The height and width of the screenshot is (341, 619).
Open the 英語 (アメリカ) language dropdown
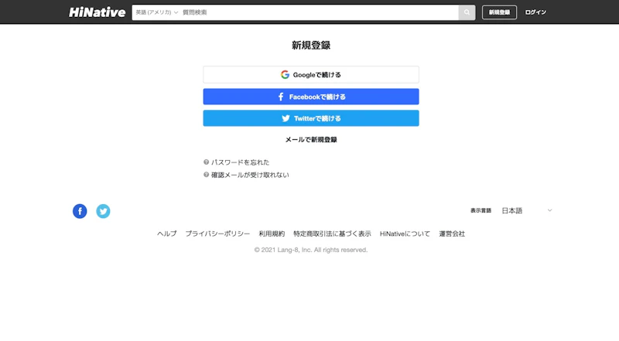[x=157, y=12]
